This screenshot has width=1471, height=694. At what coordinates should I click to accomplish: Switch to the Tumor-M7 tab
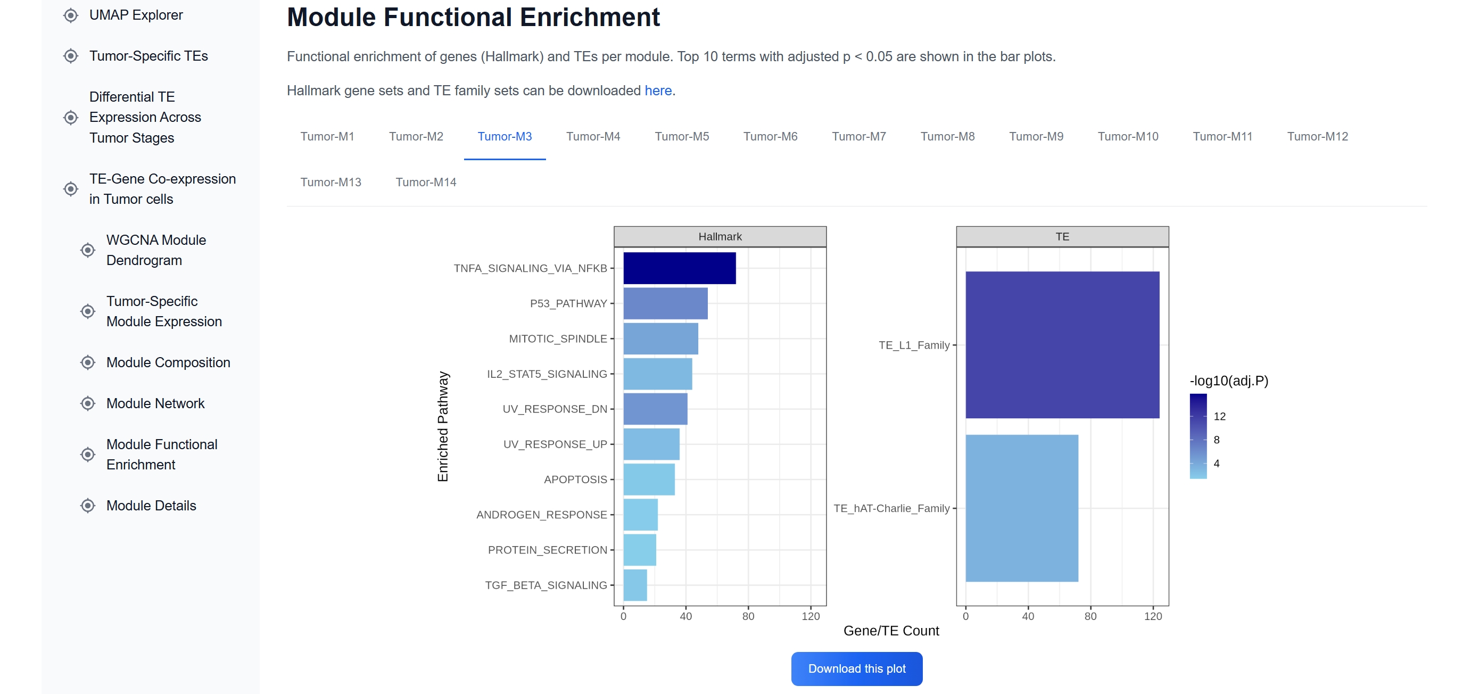859,137
